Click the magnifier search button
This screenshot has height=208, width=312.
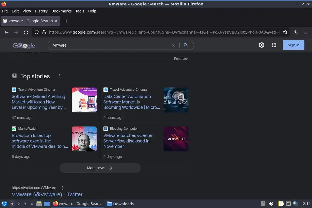point(186,45)
